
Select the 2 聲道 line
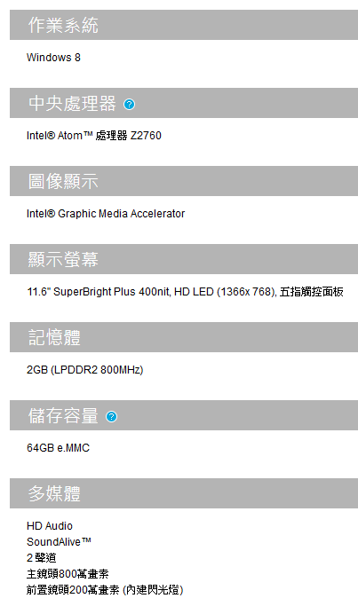point(42,557)
